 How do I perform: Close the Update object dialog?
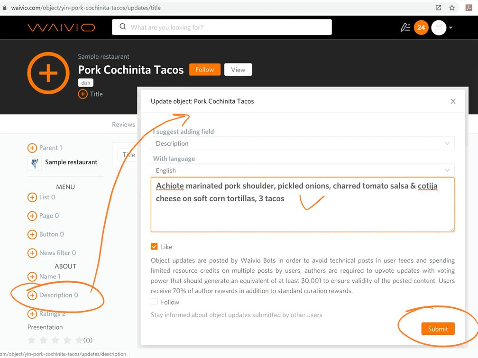click(x=453, y=101)
